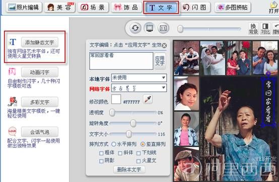Click 动画闪字 button

tap(39, 72)
